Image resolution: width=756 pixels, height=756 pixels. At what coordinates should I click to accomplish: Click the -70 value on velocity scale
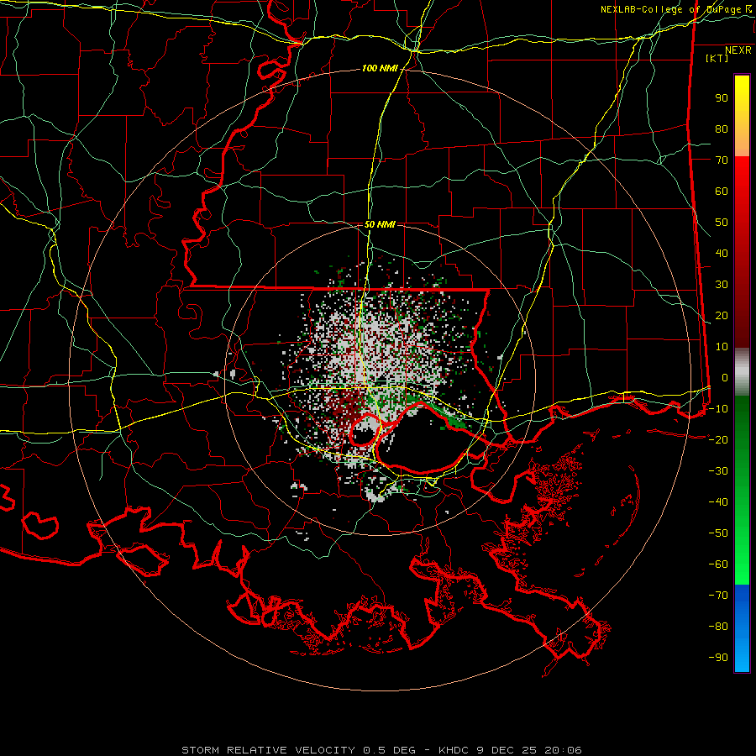[718, 596]
